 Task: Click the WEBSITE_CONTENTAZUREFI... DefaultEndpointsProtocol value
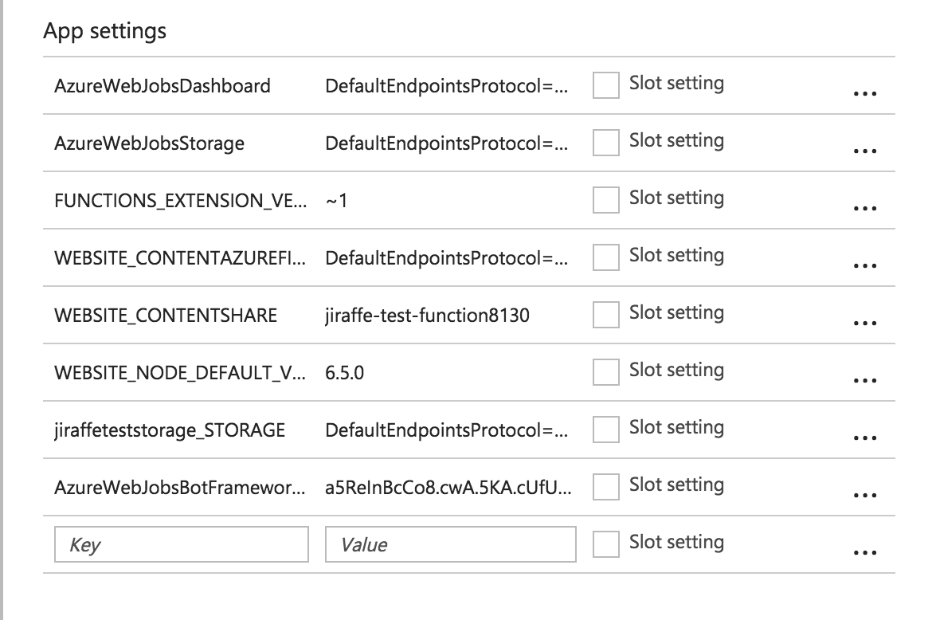tap(446, 258)
